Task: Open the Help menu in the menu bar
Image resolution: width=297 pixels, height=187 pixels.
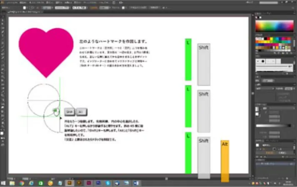Action: pos(104,3)
